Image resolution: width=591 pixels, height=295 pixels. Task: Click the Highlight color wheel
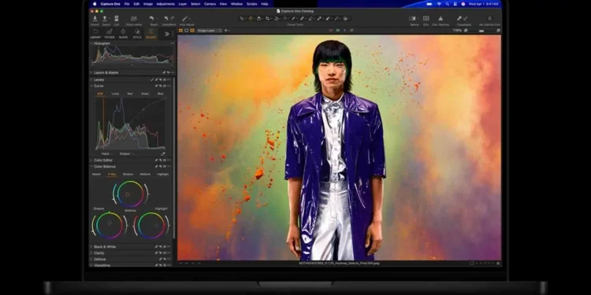click(x=151, y=226)
